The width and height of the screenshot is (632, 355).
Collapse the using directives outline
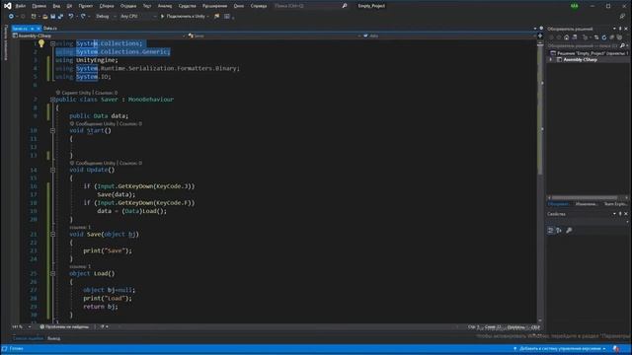coord(52,43)
